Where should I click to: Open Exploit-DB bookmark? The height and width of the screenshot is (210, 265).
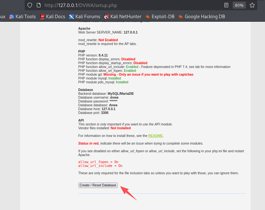[x=160, y=17]
